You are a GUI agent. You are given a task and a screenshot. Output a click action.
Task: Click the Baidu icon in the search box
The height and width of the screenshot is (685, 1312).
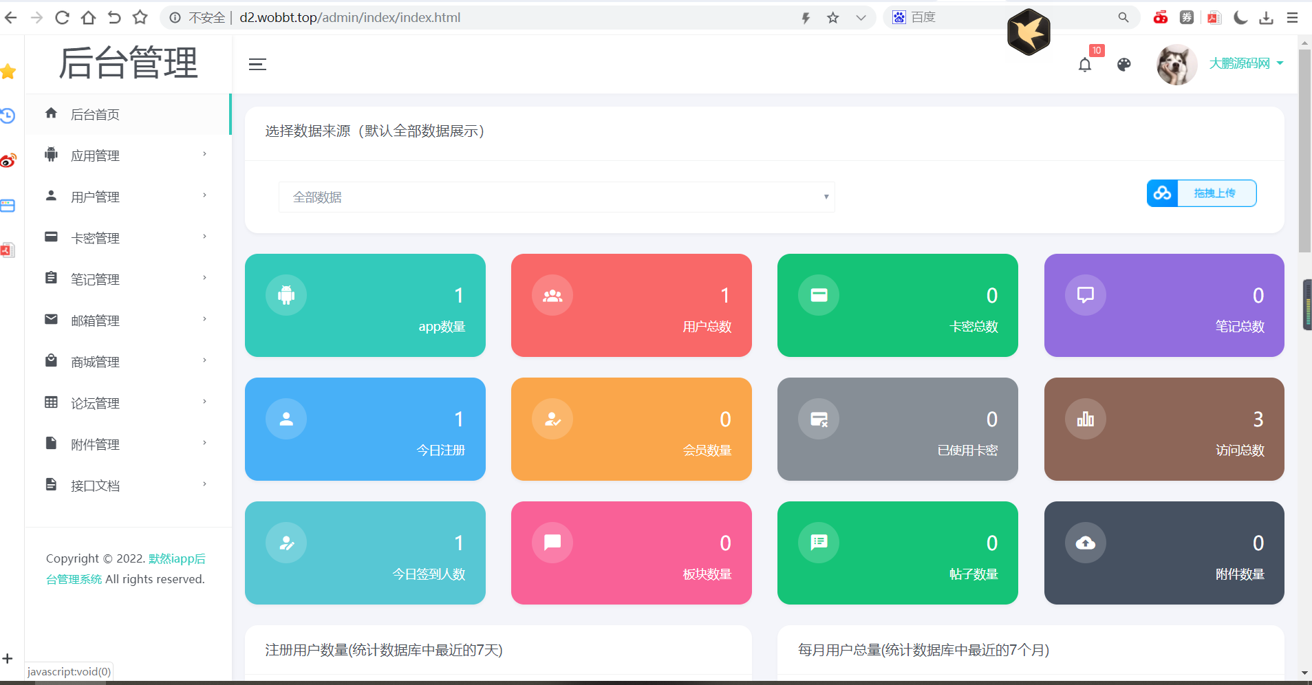click(899, 17)
